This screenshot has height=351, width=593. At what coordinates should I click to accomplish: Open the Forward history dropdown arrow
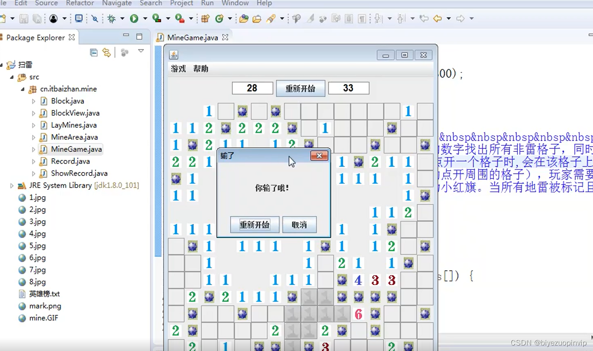point(471,19)
